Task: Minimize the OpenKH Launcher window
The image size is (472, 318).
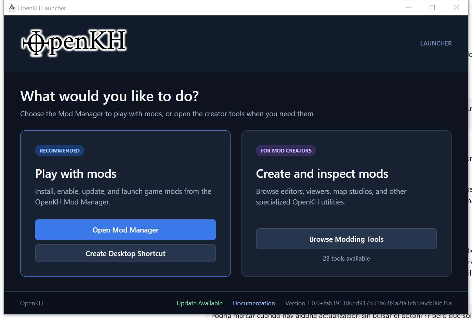Action: 408,8
